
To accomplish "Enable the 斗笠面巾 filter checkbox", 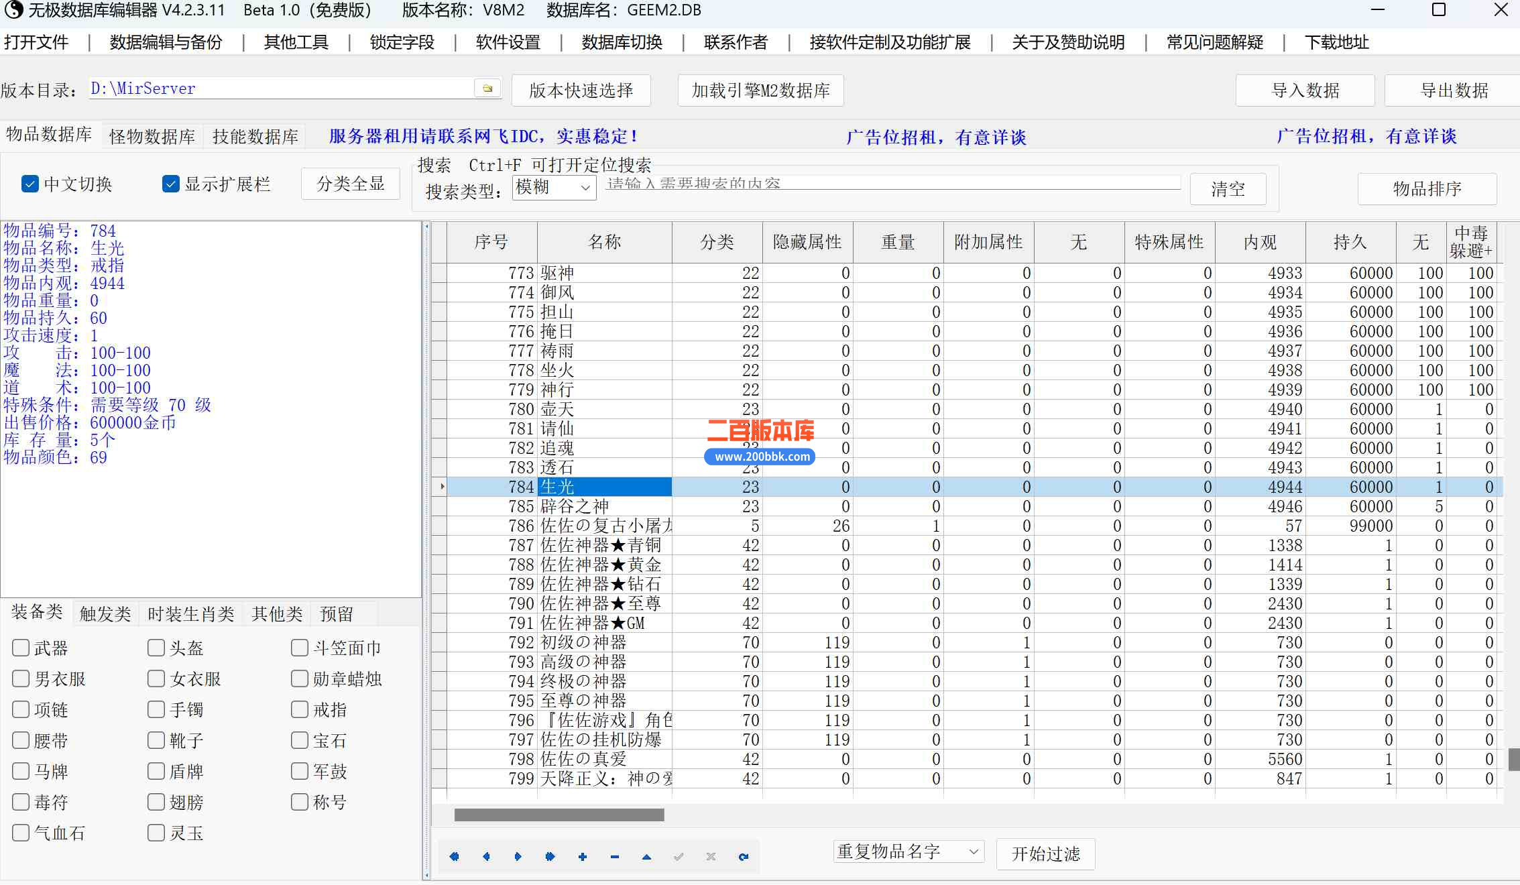I will pos(300,648).
